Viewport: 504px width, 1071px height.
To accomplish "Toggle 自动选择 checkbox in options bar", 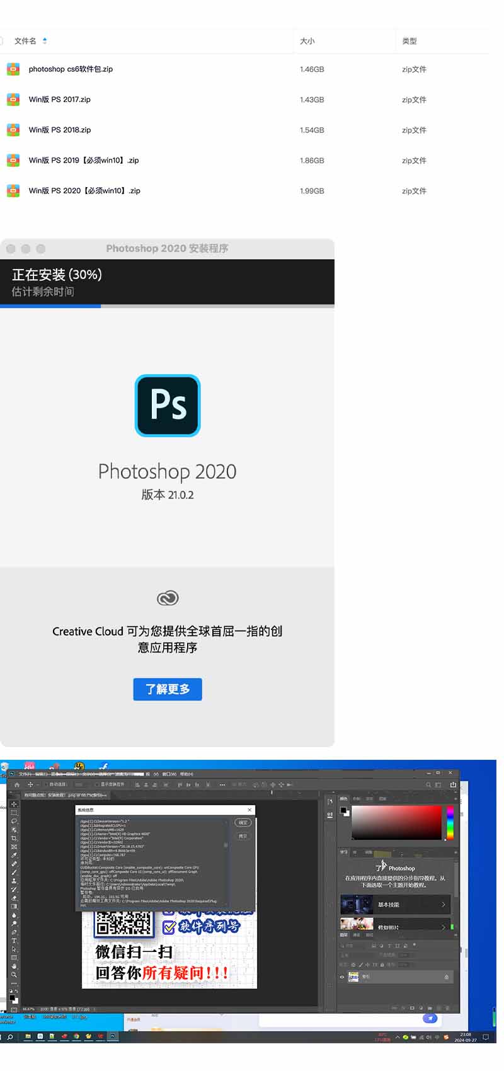I will [45, 784].
